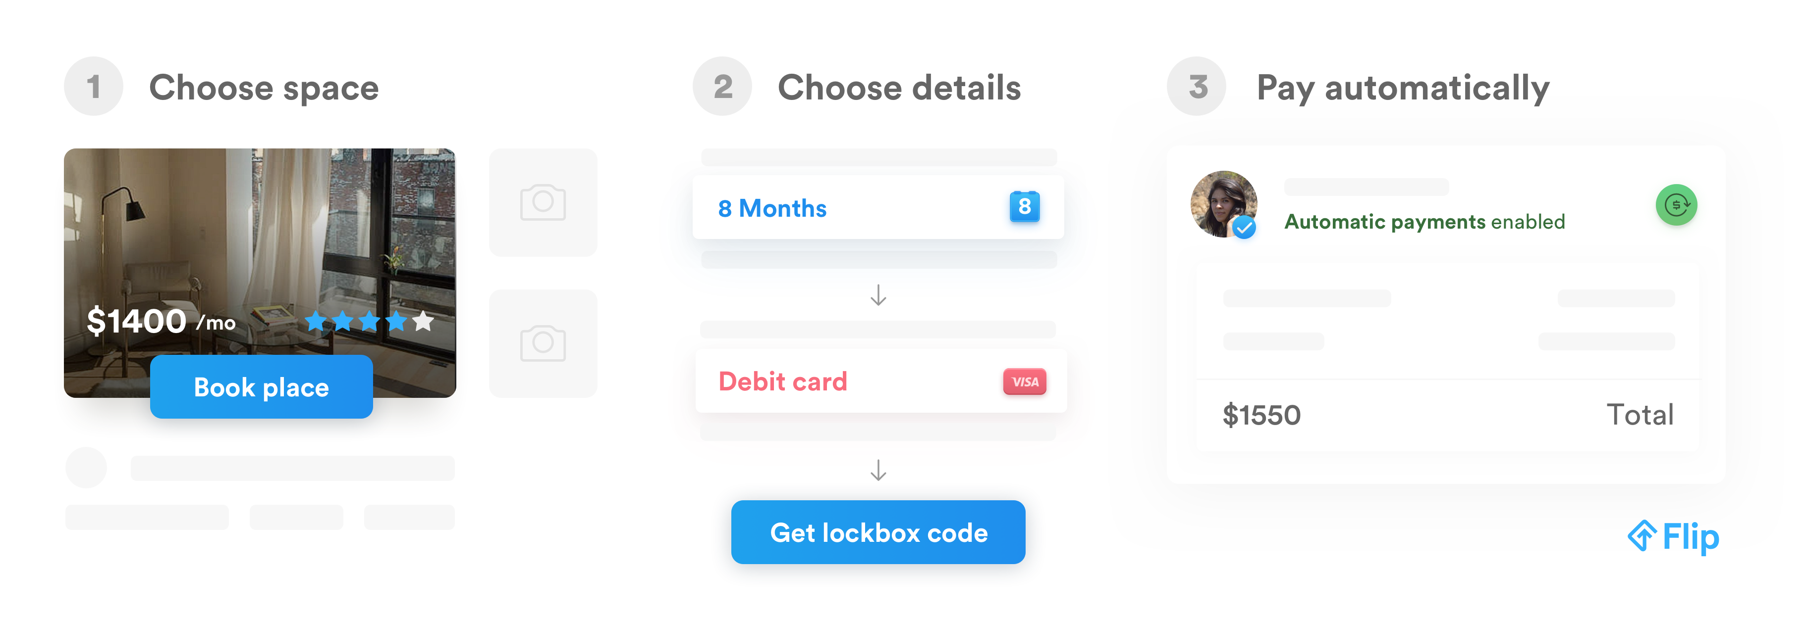Click the user profile avatar photo
The image size is (1806, 622).
tap(1223, 203)
